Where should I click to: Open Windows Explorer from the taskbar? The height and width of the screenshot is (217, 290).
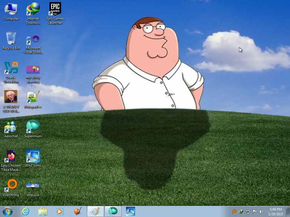(43, 212)
